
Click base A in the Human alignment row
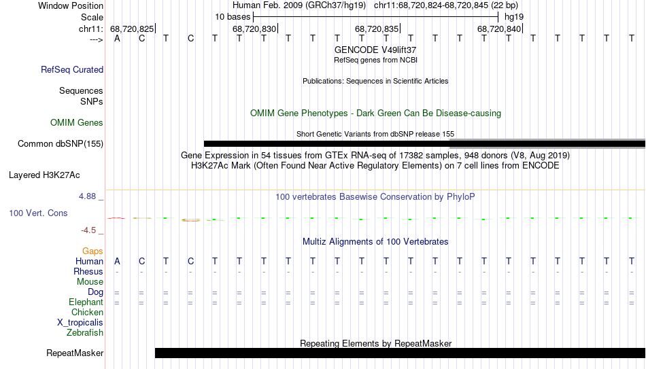click(118, 262)
